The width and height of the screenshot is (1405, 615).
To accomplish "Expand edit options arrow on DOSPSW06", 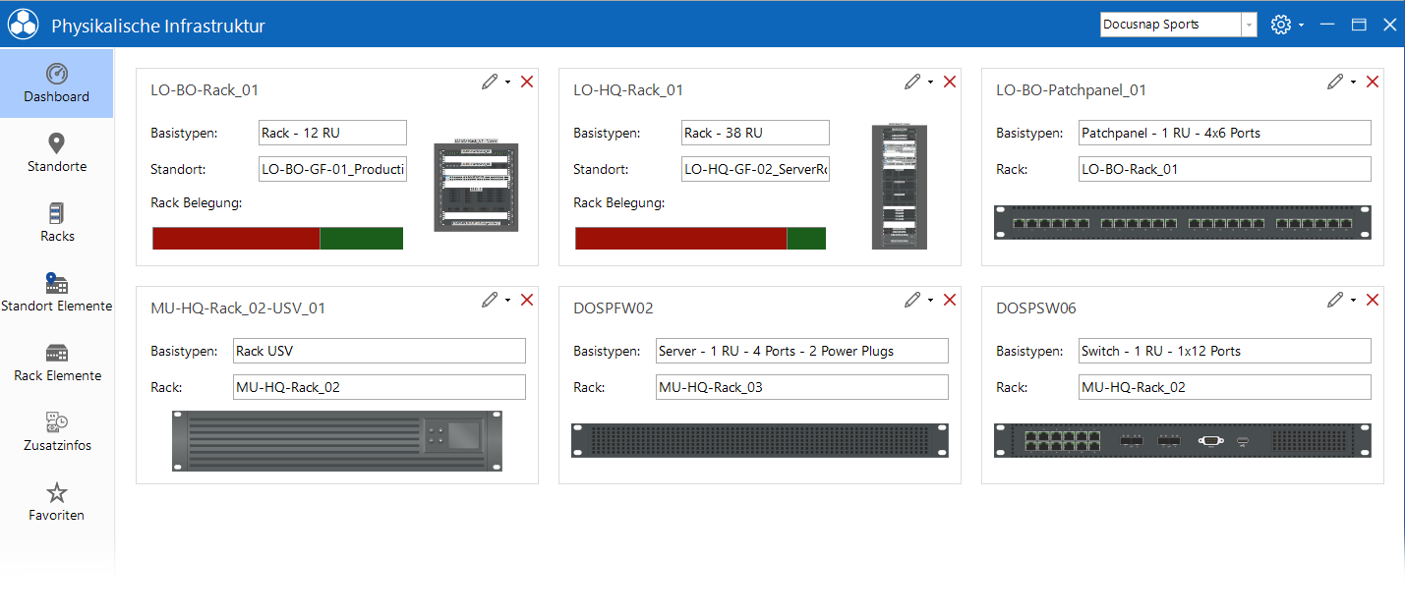I will coord(1353,301).
